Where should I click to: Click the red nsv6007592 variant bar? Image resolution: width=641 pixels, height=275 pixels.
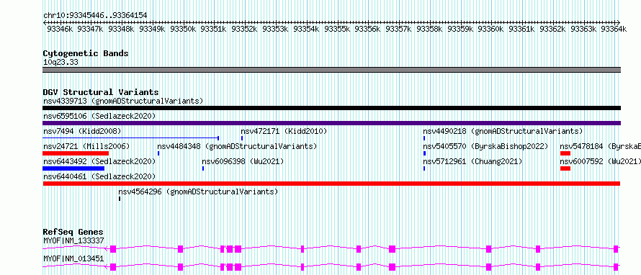(565, 168)
